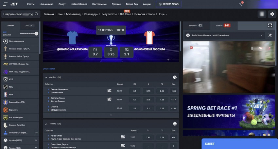Click the SPORTS NEWS button

[169, 4]
